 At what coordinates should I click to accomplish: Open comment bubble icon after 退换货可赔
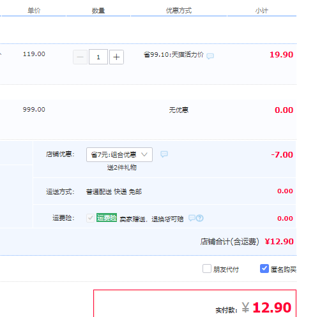(x=192, y=218)
